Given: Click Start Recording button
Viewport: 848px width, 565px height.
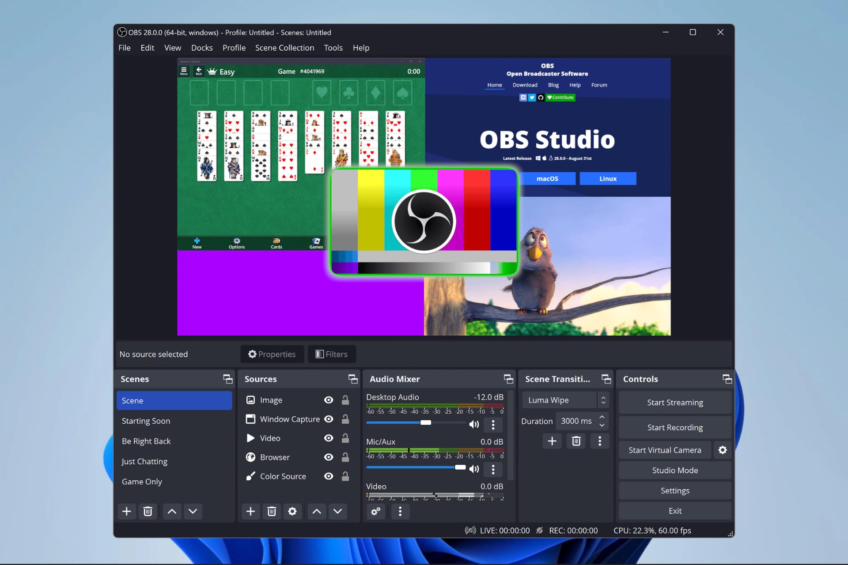Looking at the screenshot, I should 674,427.
